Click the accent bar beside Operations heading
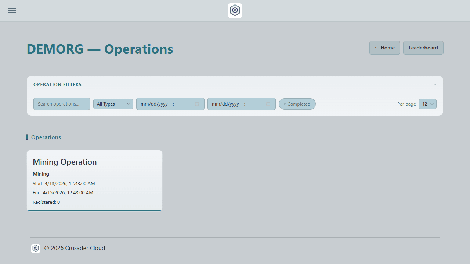Viewport: 470px width, 264px height. click(27, 137)
